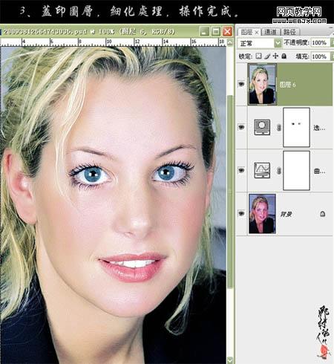Click link icon between curves layer and mask
This screenshot has width=334, height=364.
pyautogui.click(x=279, y=171)
